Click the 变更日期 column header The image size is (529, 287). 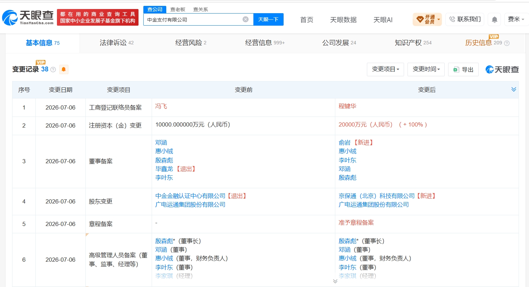(60, 90)
